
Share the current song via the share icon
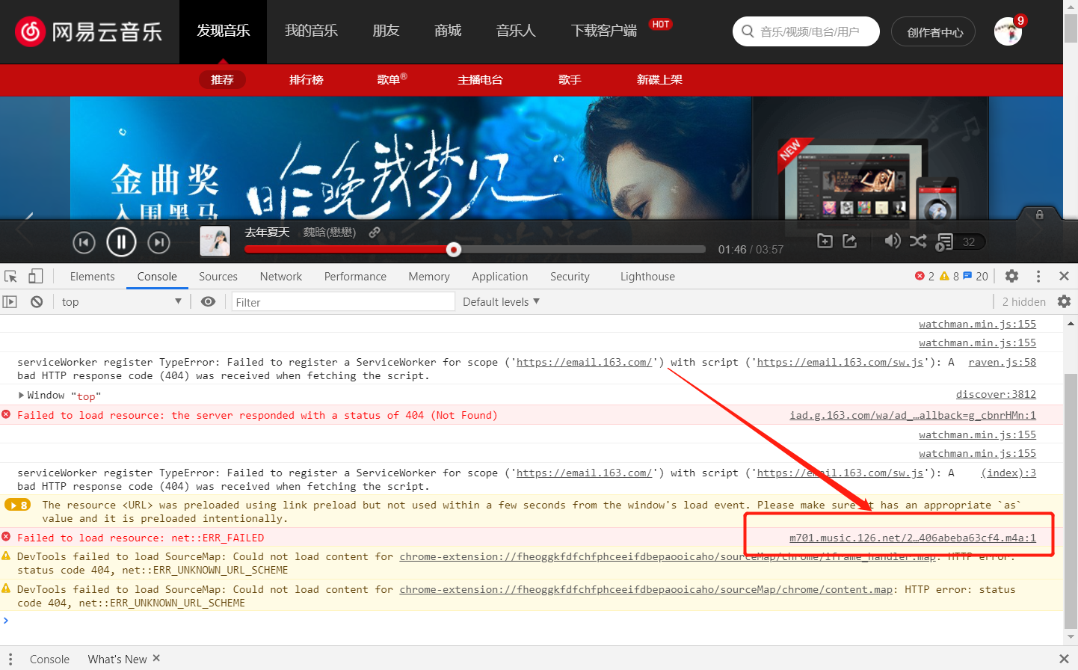tap(848, 241)
